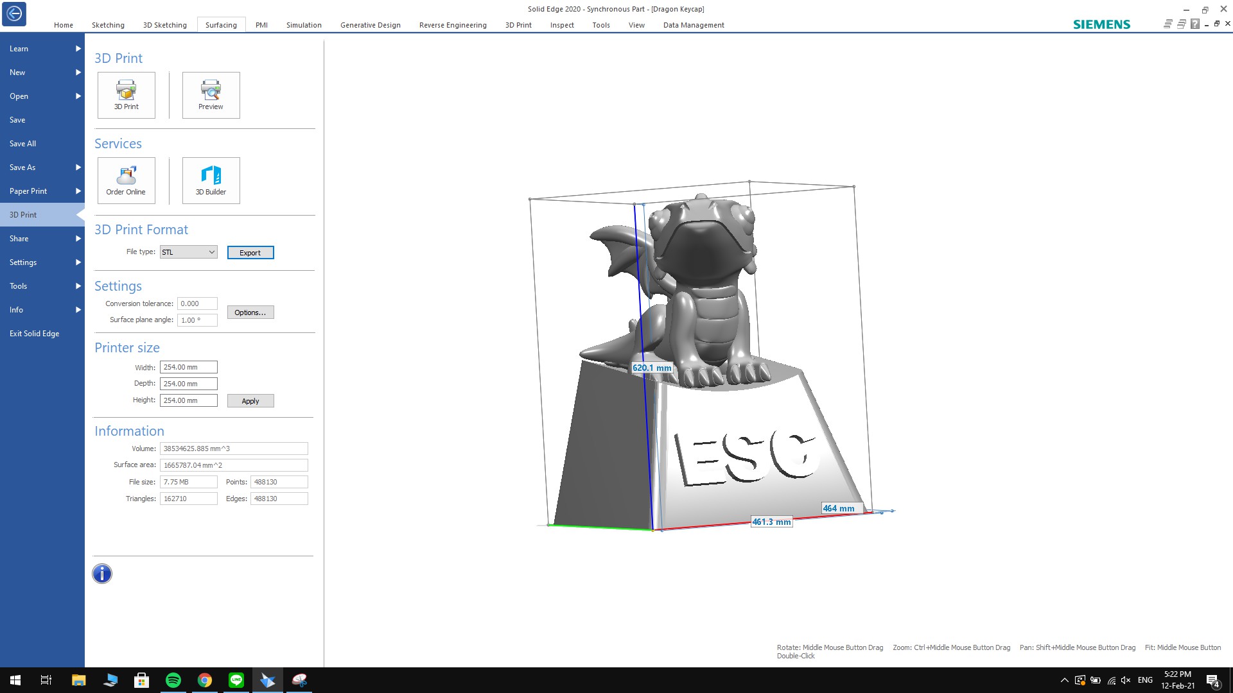Edit the printer Width field
Screen dimensions: 1233x693
pos(189,367)
